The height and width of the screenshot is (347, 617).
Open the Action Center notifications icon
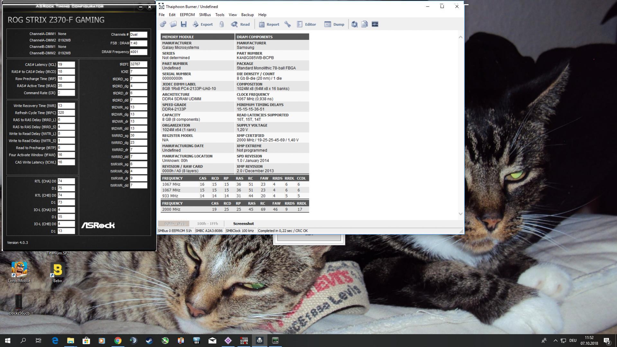(x=607, y=341)
